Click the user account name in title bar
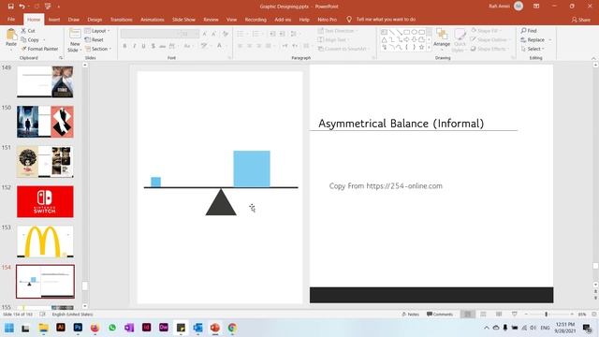The width and height of the screenshot is (599, 337). pyautogui.click(x=499, y=7)
